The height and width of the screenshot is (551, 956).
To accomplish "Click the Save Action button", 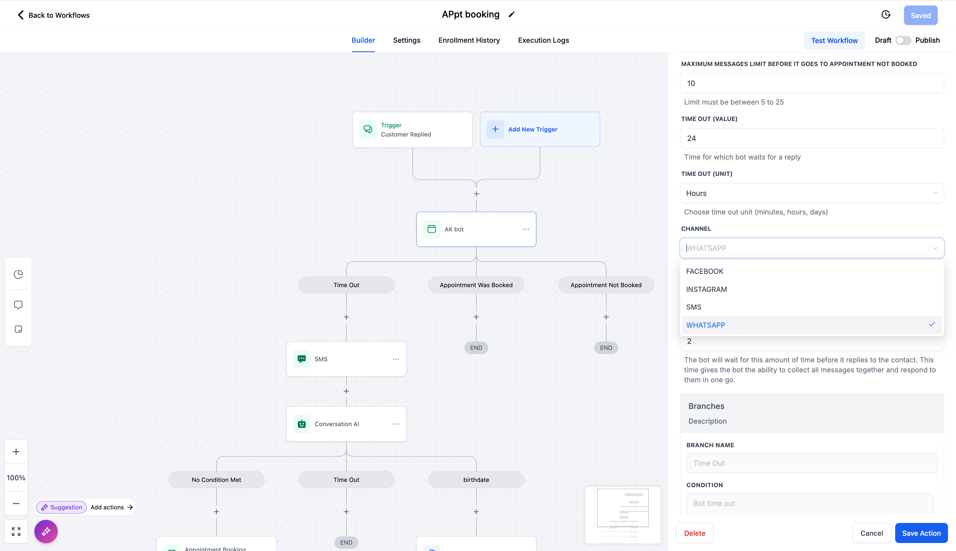I will (x=921, y=533).
